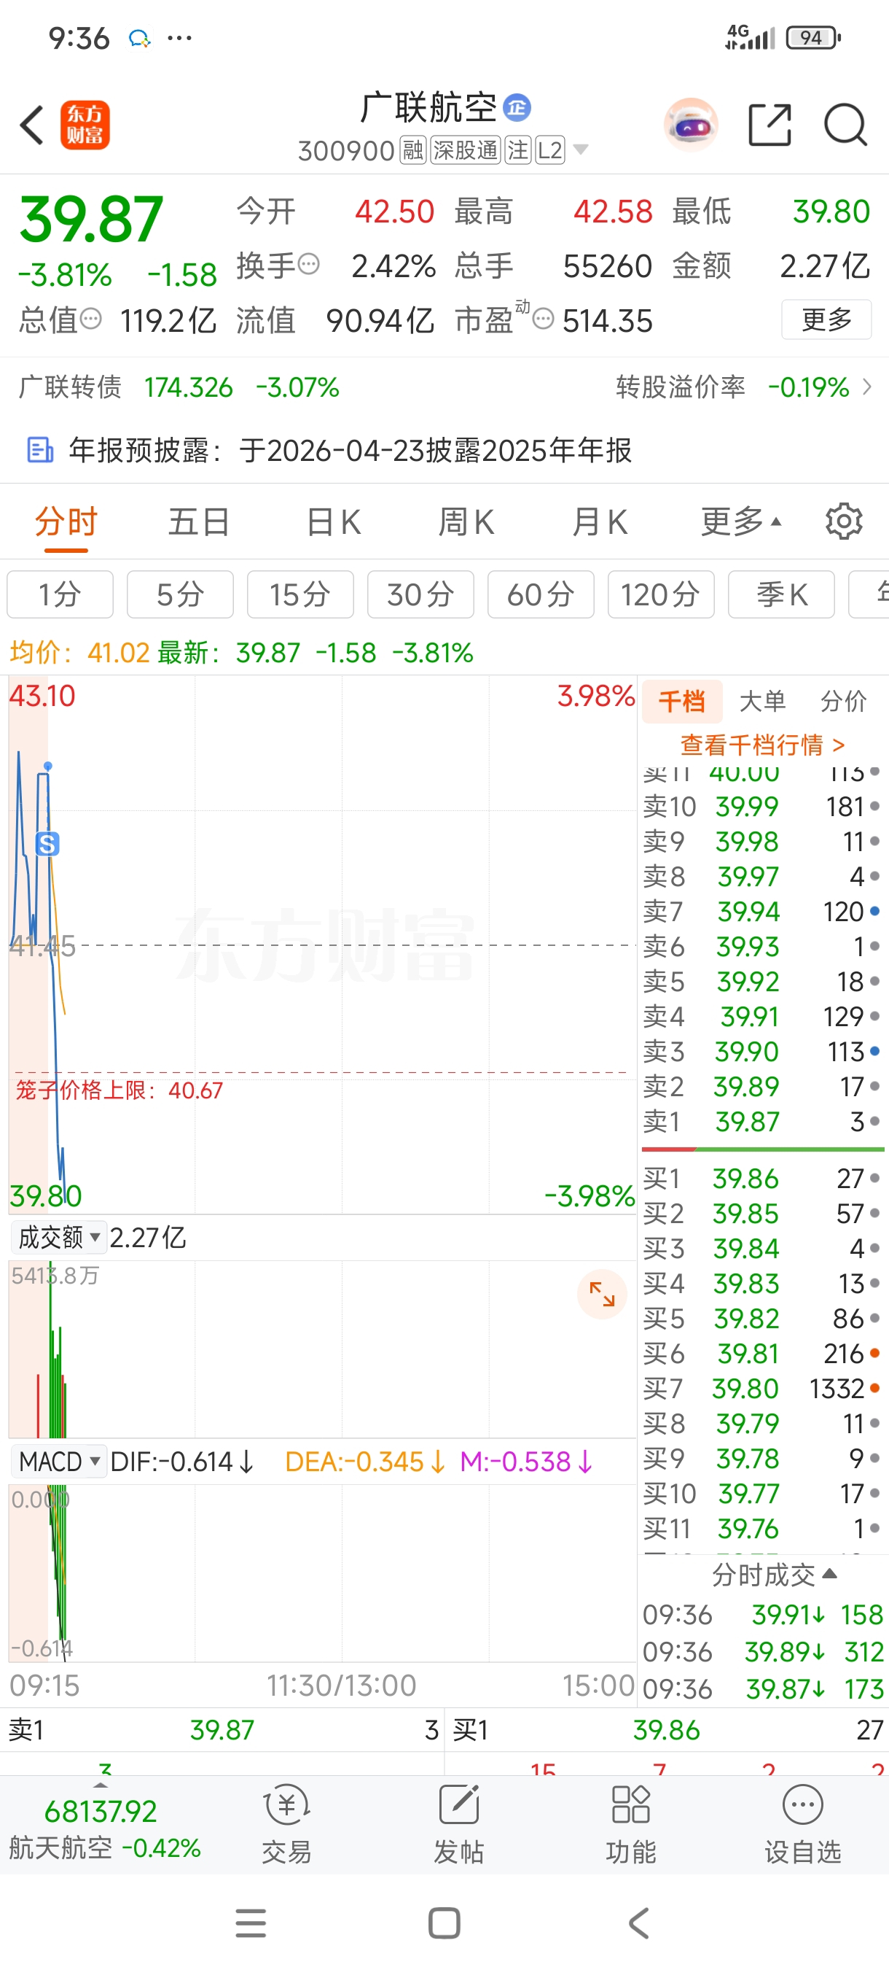Open 发帖 post icon in bottom bar
Screen dimensions: 889x1978
pos(458,1824)
